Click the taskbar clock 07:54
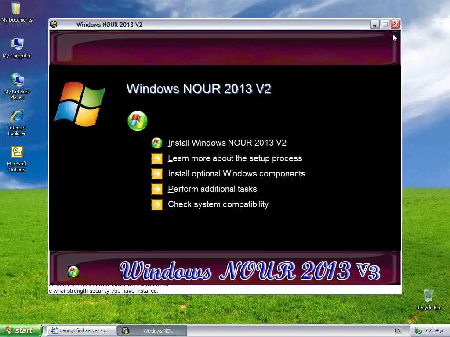This screenshot has height=337, width=450. (434, 331)
